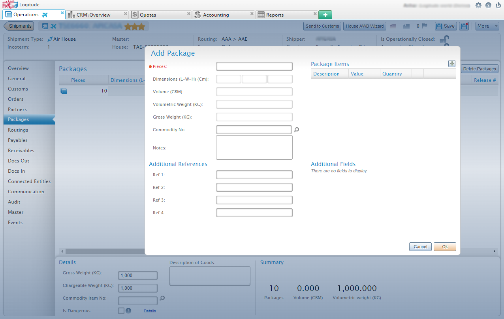Open the shipment in external view arrow icon
Screen dimensions: 504x319
point(45,26)
